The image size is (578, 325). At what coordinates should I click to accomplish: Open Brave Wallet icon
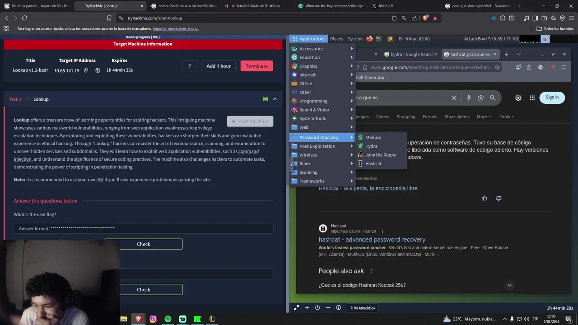(544, 18)
